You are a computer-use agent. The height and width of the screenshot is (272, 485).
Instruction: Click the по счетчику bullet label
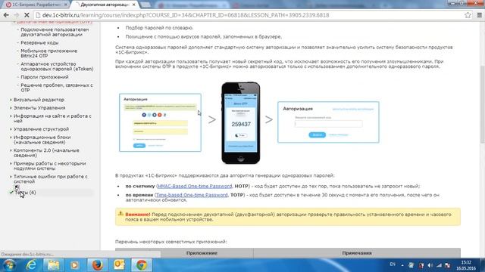(x=139, y=186)
